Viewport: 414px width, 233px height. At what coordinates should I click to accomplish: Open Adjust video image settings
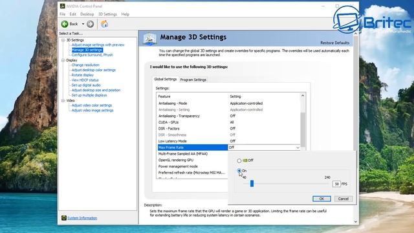[93, 111]
